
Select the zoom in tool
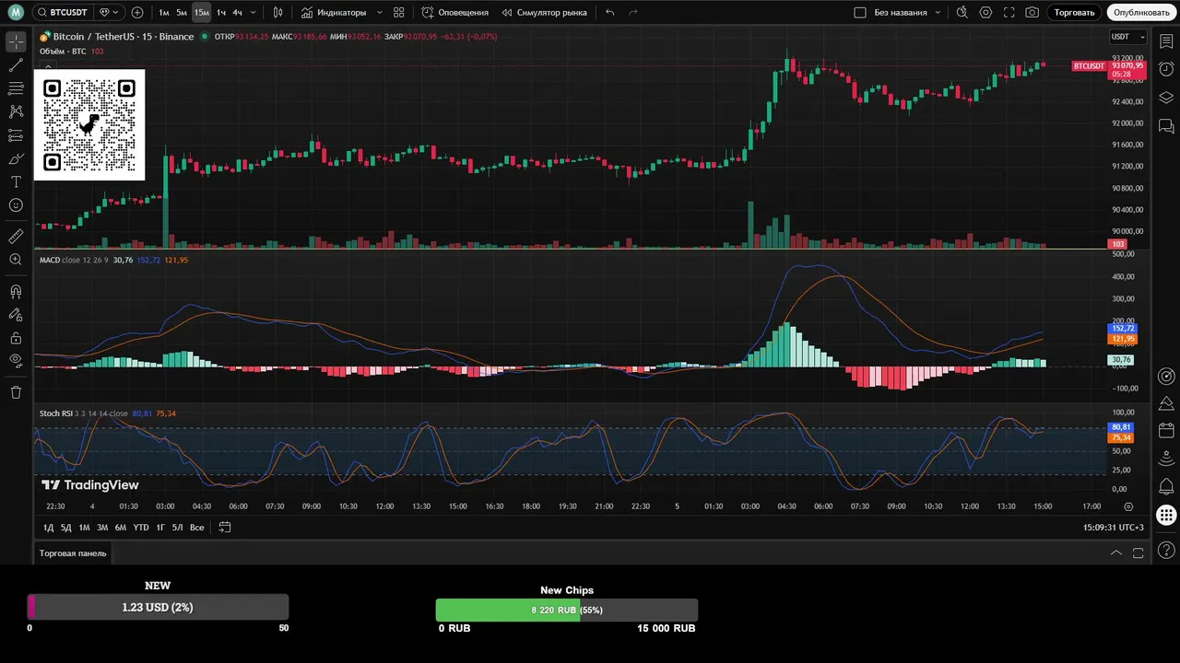16,261
